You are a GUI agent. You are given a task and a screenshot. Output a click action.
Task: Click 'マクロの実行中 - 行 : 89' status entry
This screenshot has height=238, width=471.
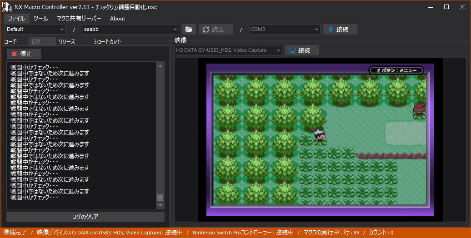(331, 232)
